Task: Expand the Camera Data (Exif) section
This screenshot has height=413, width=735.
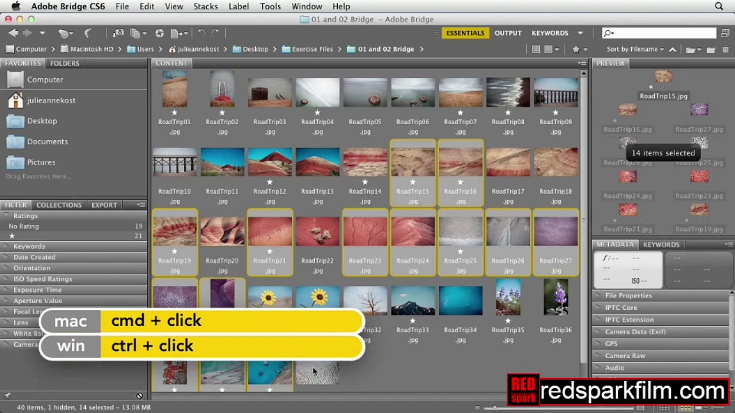Action: click(x=635, y=332)
